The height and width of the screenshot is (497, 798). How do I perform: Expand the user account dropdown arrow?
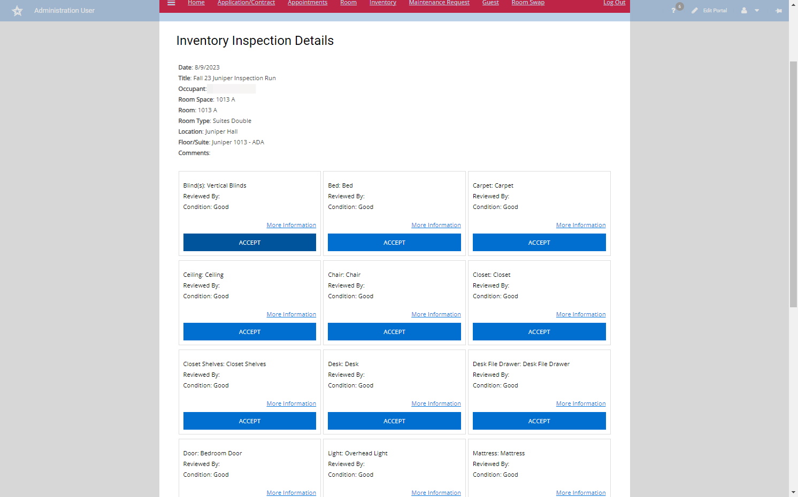(x=757, y=11)
